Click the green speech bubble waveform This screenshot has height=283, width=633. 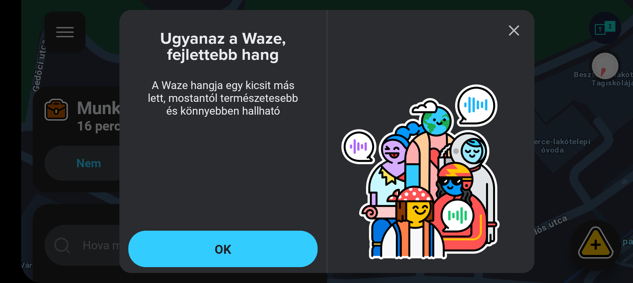click(x=457, y=215)
